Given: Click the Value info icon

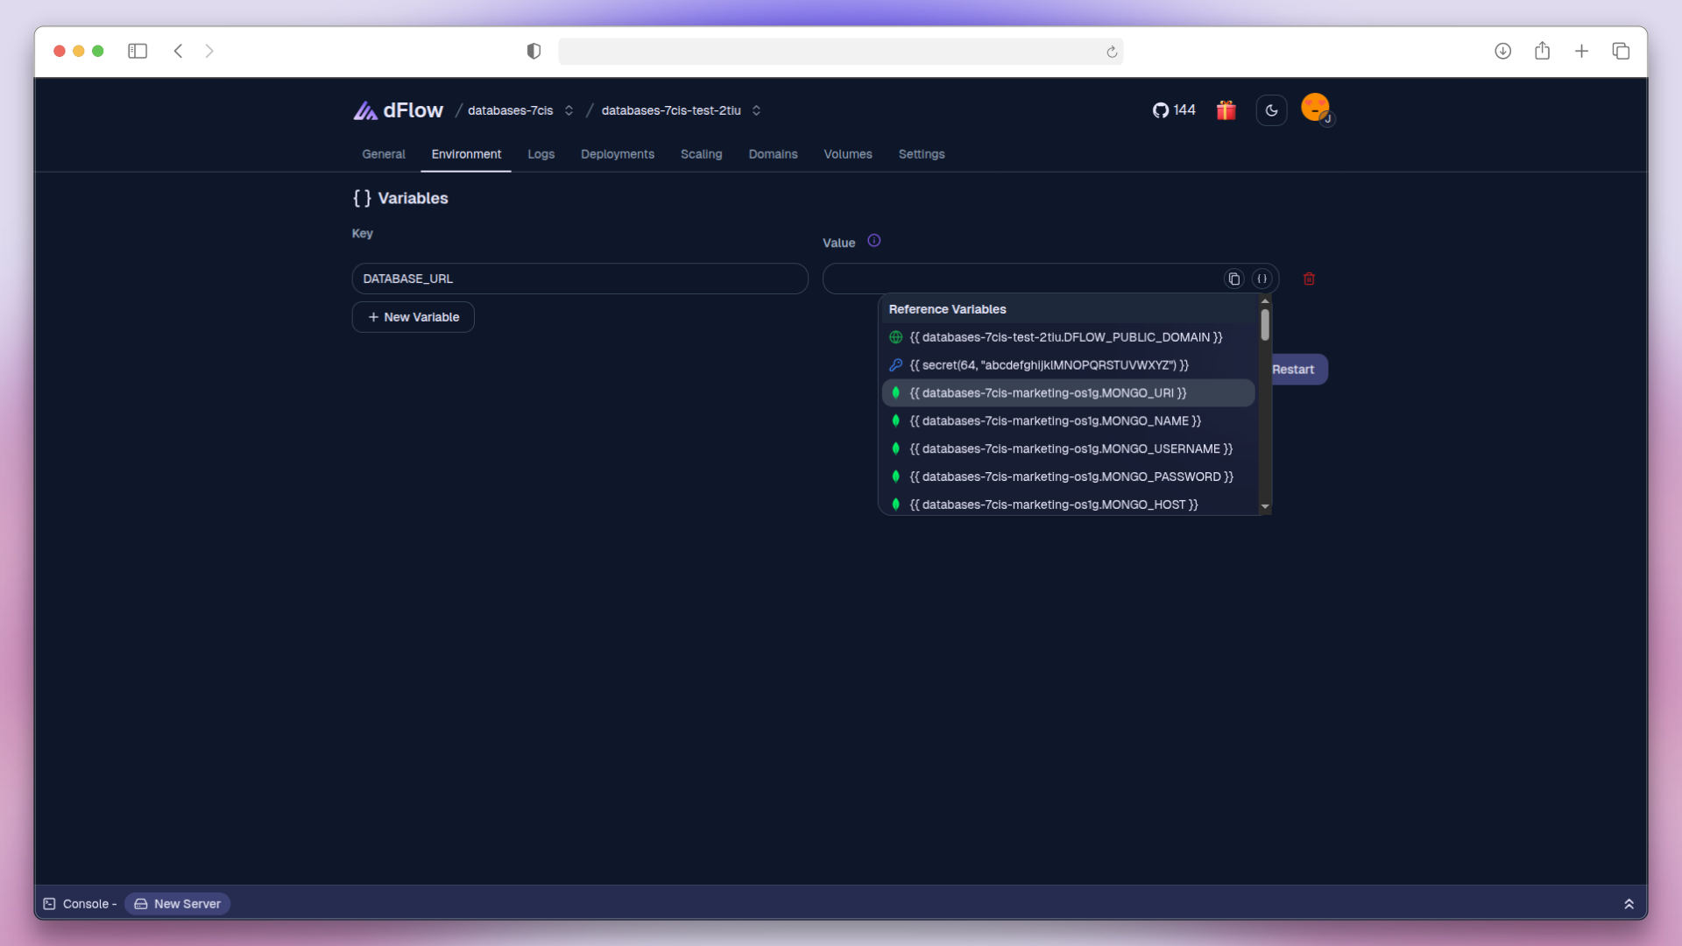Looking at the screenshot, I should (x=873, y=241).
